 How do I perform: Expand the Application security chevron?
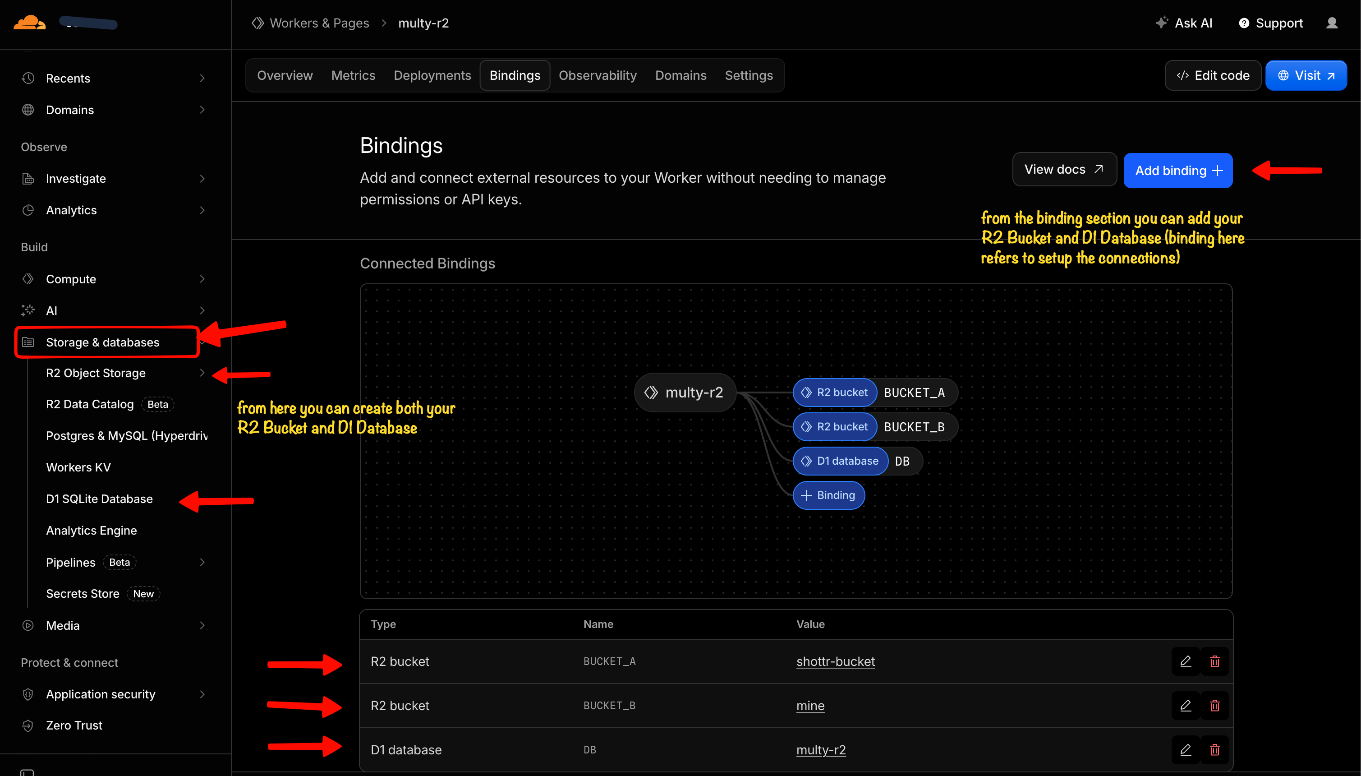[x=202, y=694]
